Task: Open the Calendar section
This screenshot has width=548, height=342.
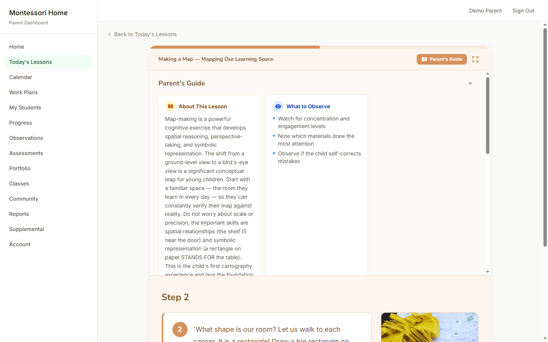Action: (21, 77)
